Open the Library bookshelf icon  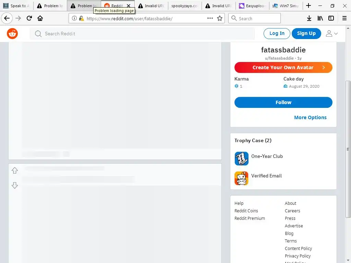point(320,18)
